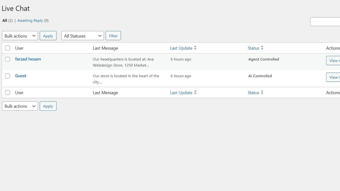Focus the search input field
This screenshot has width=340, height=191.
coord(325,21)
